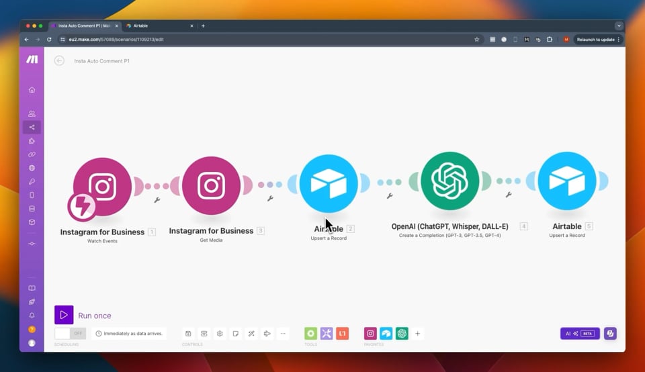The width and height of the screenshot is (645, 372).
Task: Open Scenarios from the sidebar
Action: (32, 128)
